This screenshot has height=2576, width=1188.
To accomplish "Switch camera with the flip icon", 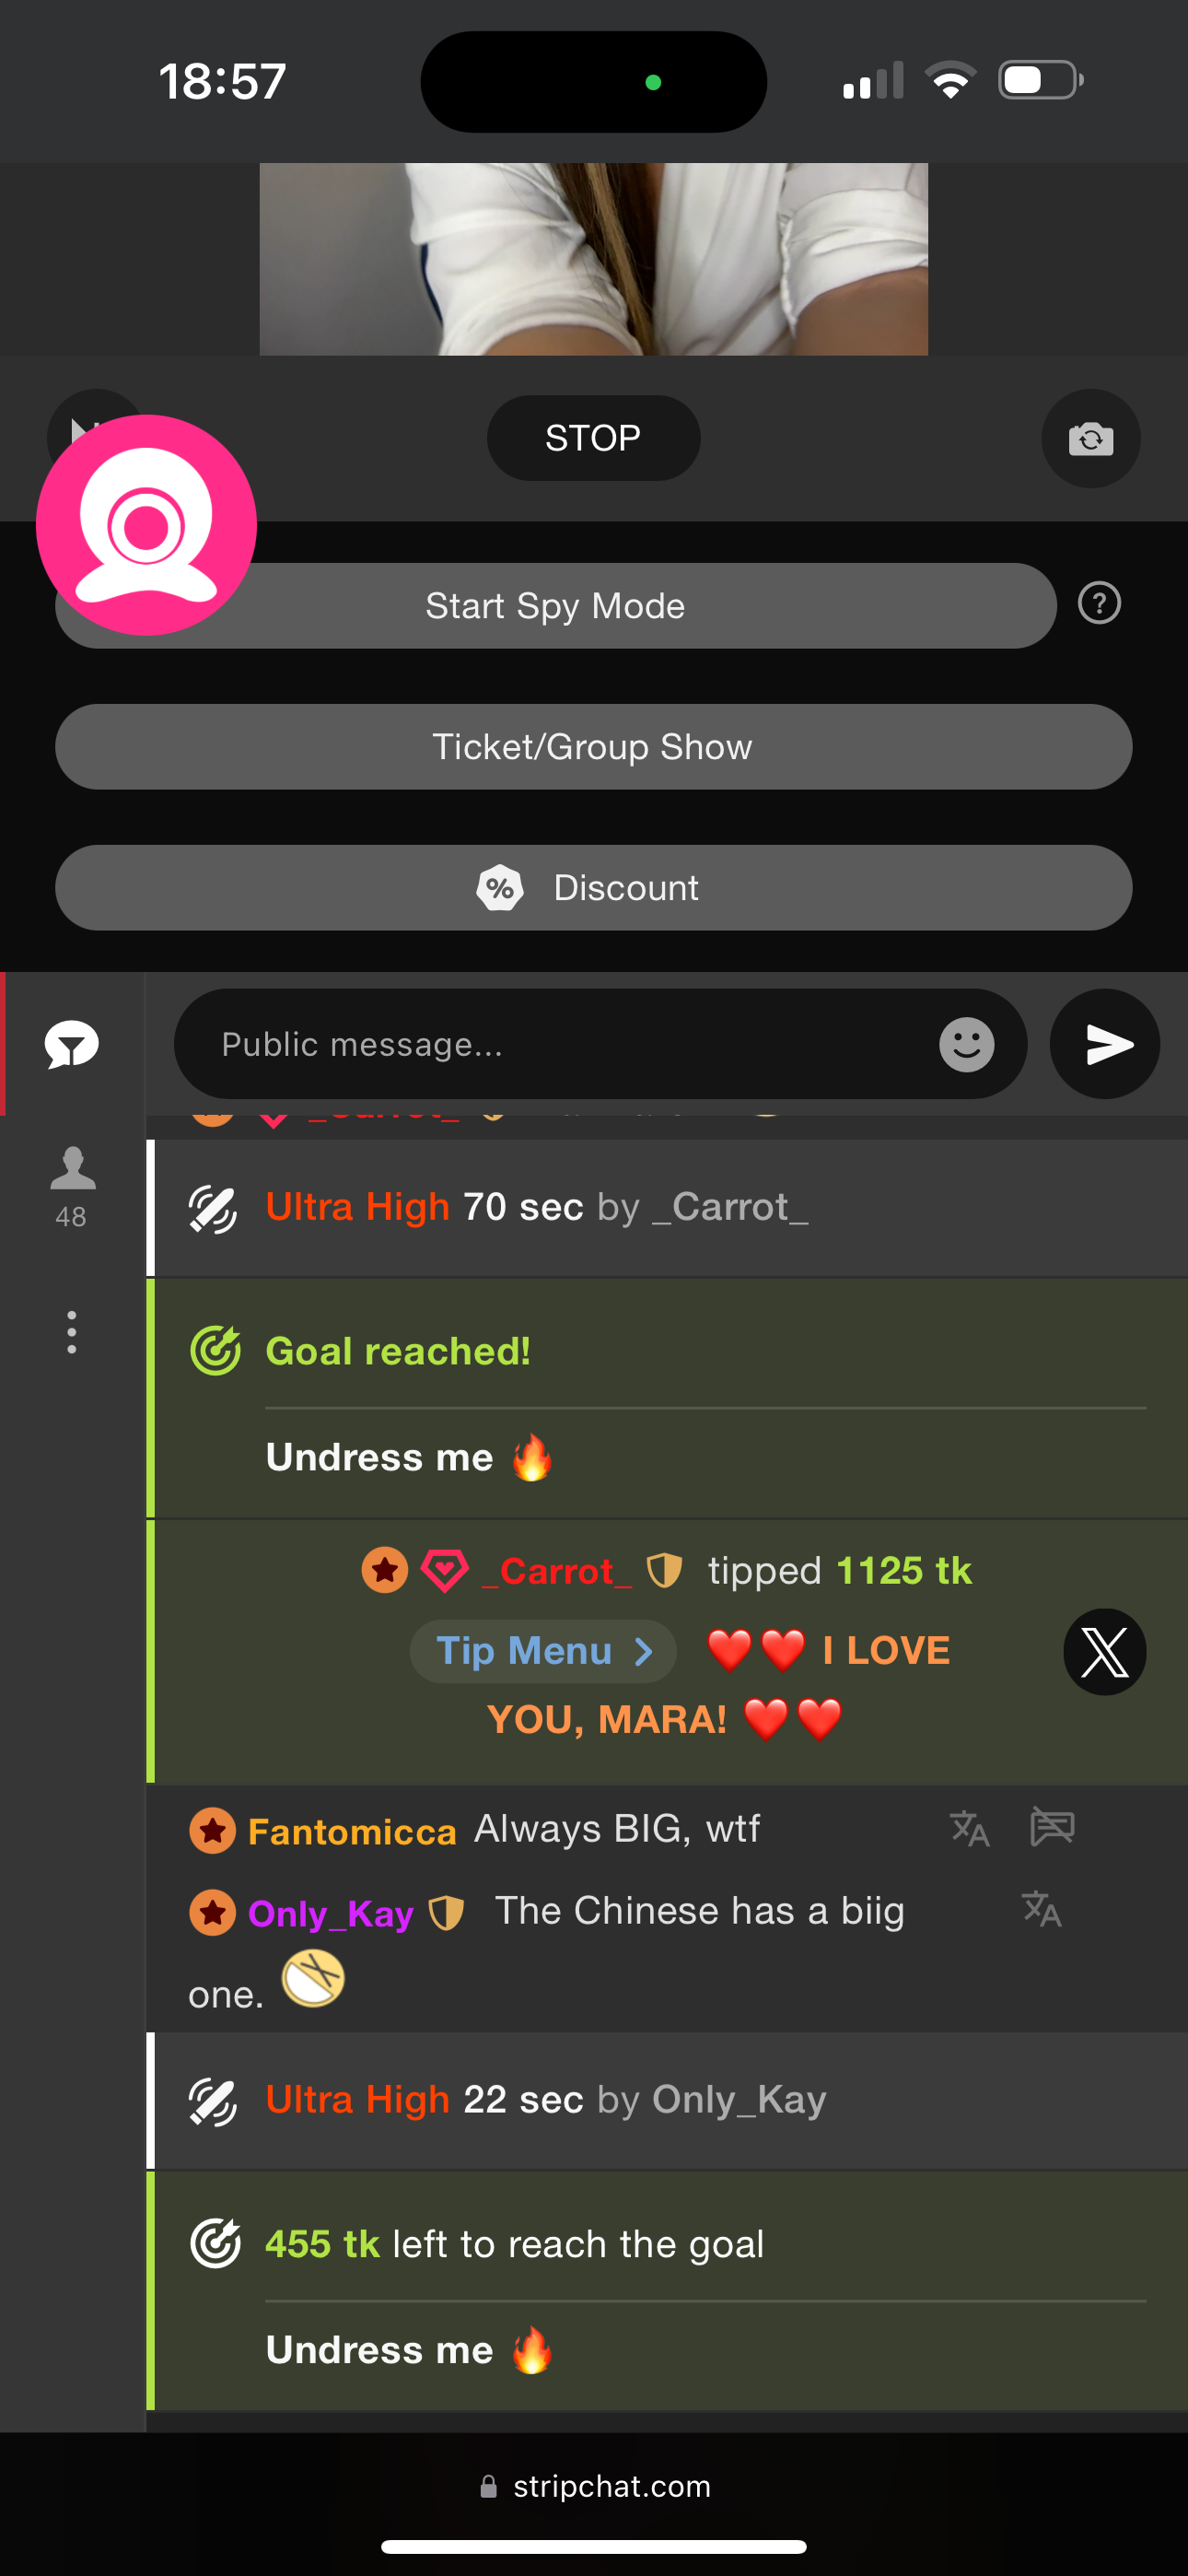I will 1090,438.
